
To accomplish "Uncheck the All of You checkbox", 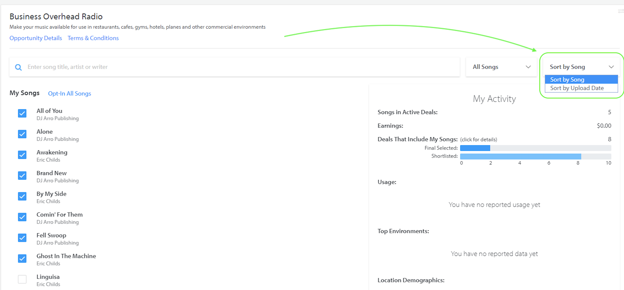I will click(x=22, y=113).
